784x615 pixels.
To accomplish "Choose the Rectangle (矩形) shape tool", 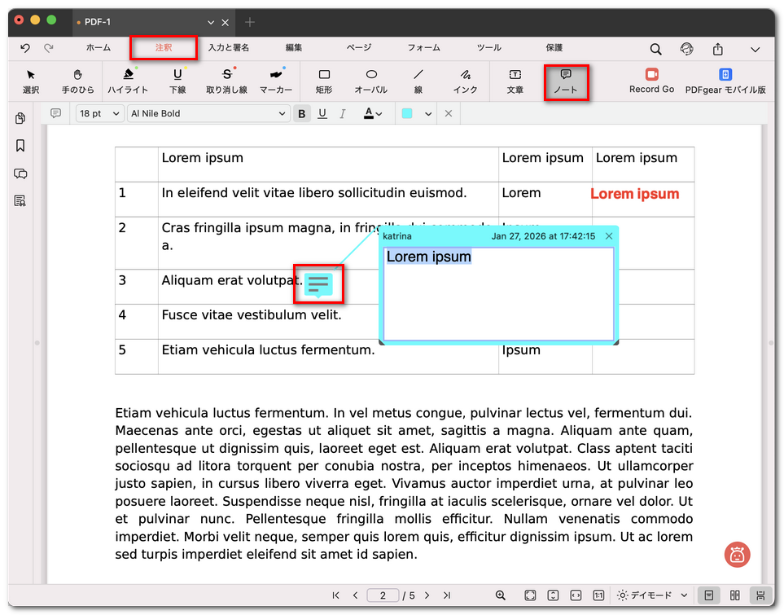I will (324, 81).
